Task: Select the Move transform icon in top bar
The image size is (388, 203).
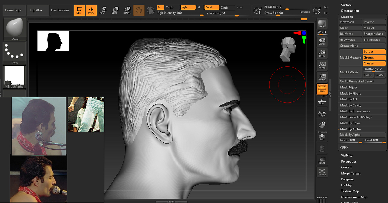Action: (x=103, y=10)
